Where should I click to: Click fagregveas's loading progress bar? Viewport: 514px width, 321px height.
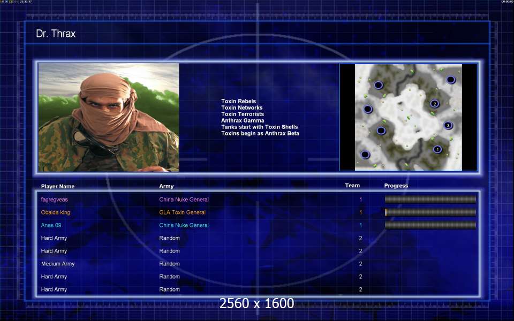pyautogui.click(x=430, y=199)
